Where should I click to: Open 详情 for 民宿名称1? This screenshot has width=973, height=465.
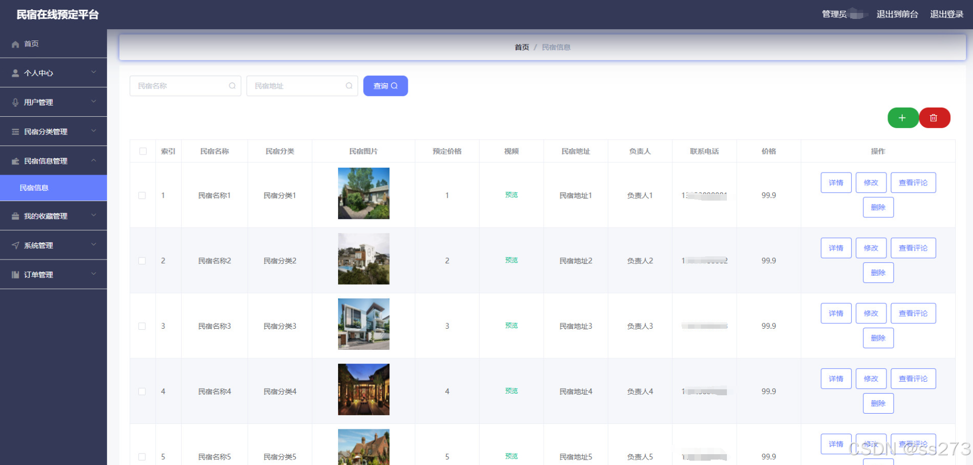coord(836,183)
